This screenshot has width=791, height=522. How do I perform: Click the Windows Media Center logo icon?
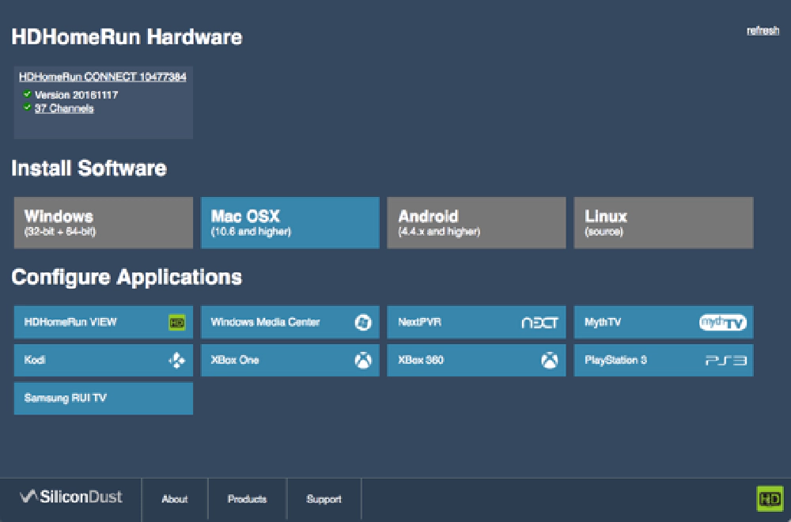pos(363,322)
